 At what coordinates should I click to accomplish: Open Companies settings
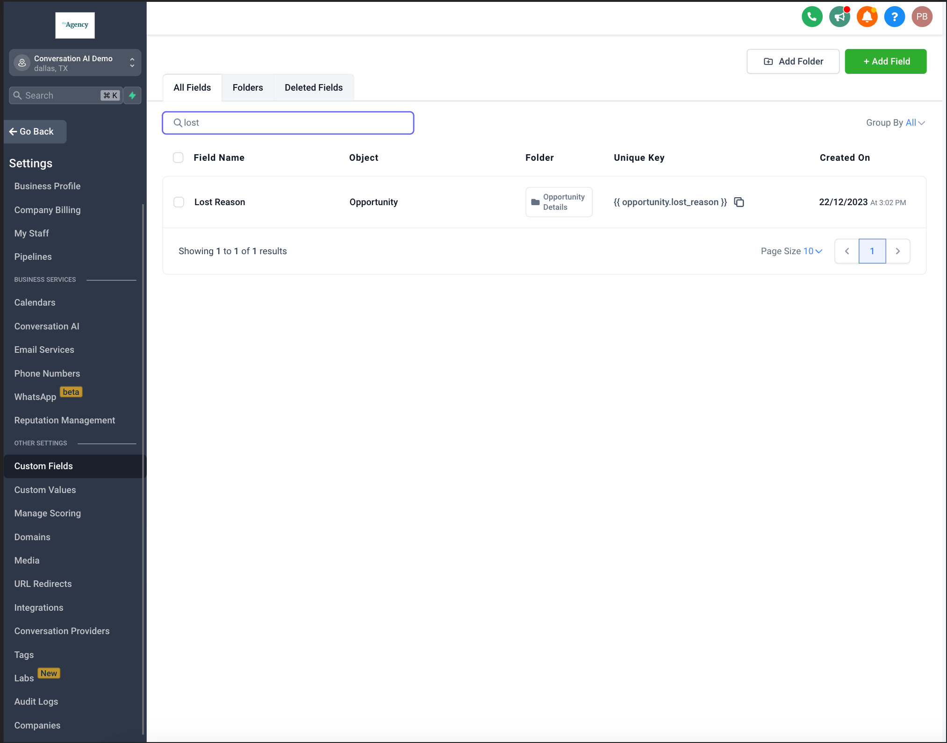(37, 725)
